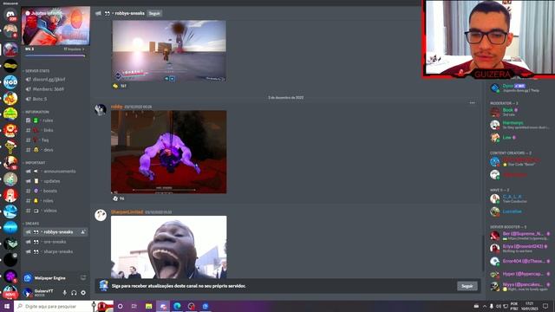Open Dyno bot member profile
Screen dimensions: 555x312
pyautogui.click(x=519, y=88)
